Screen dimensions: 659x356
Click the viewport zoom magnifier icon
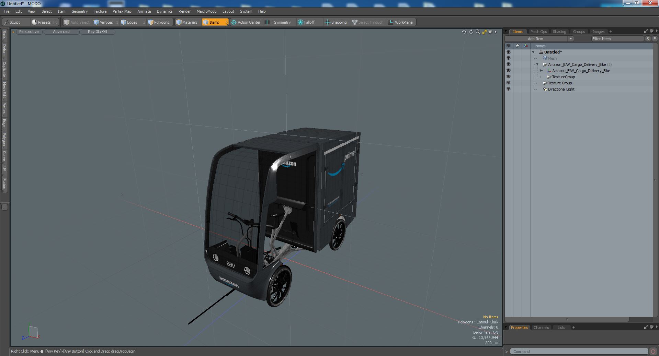pyautogui.click(x=478, y=32)
